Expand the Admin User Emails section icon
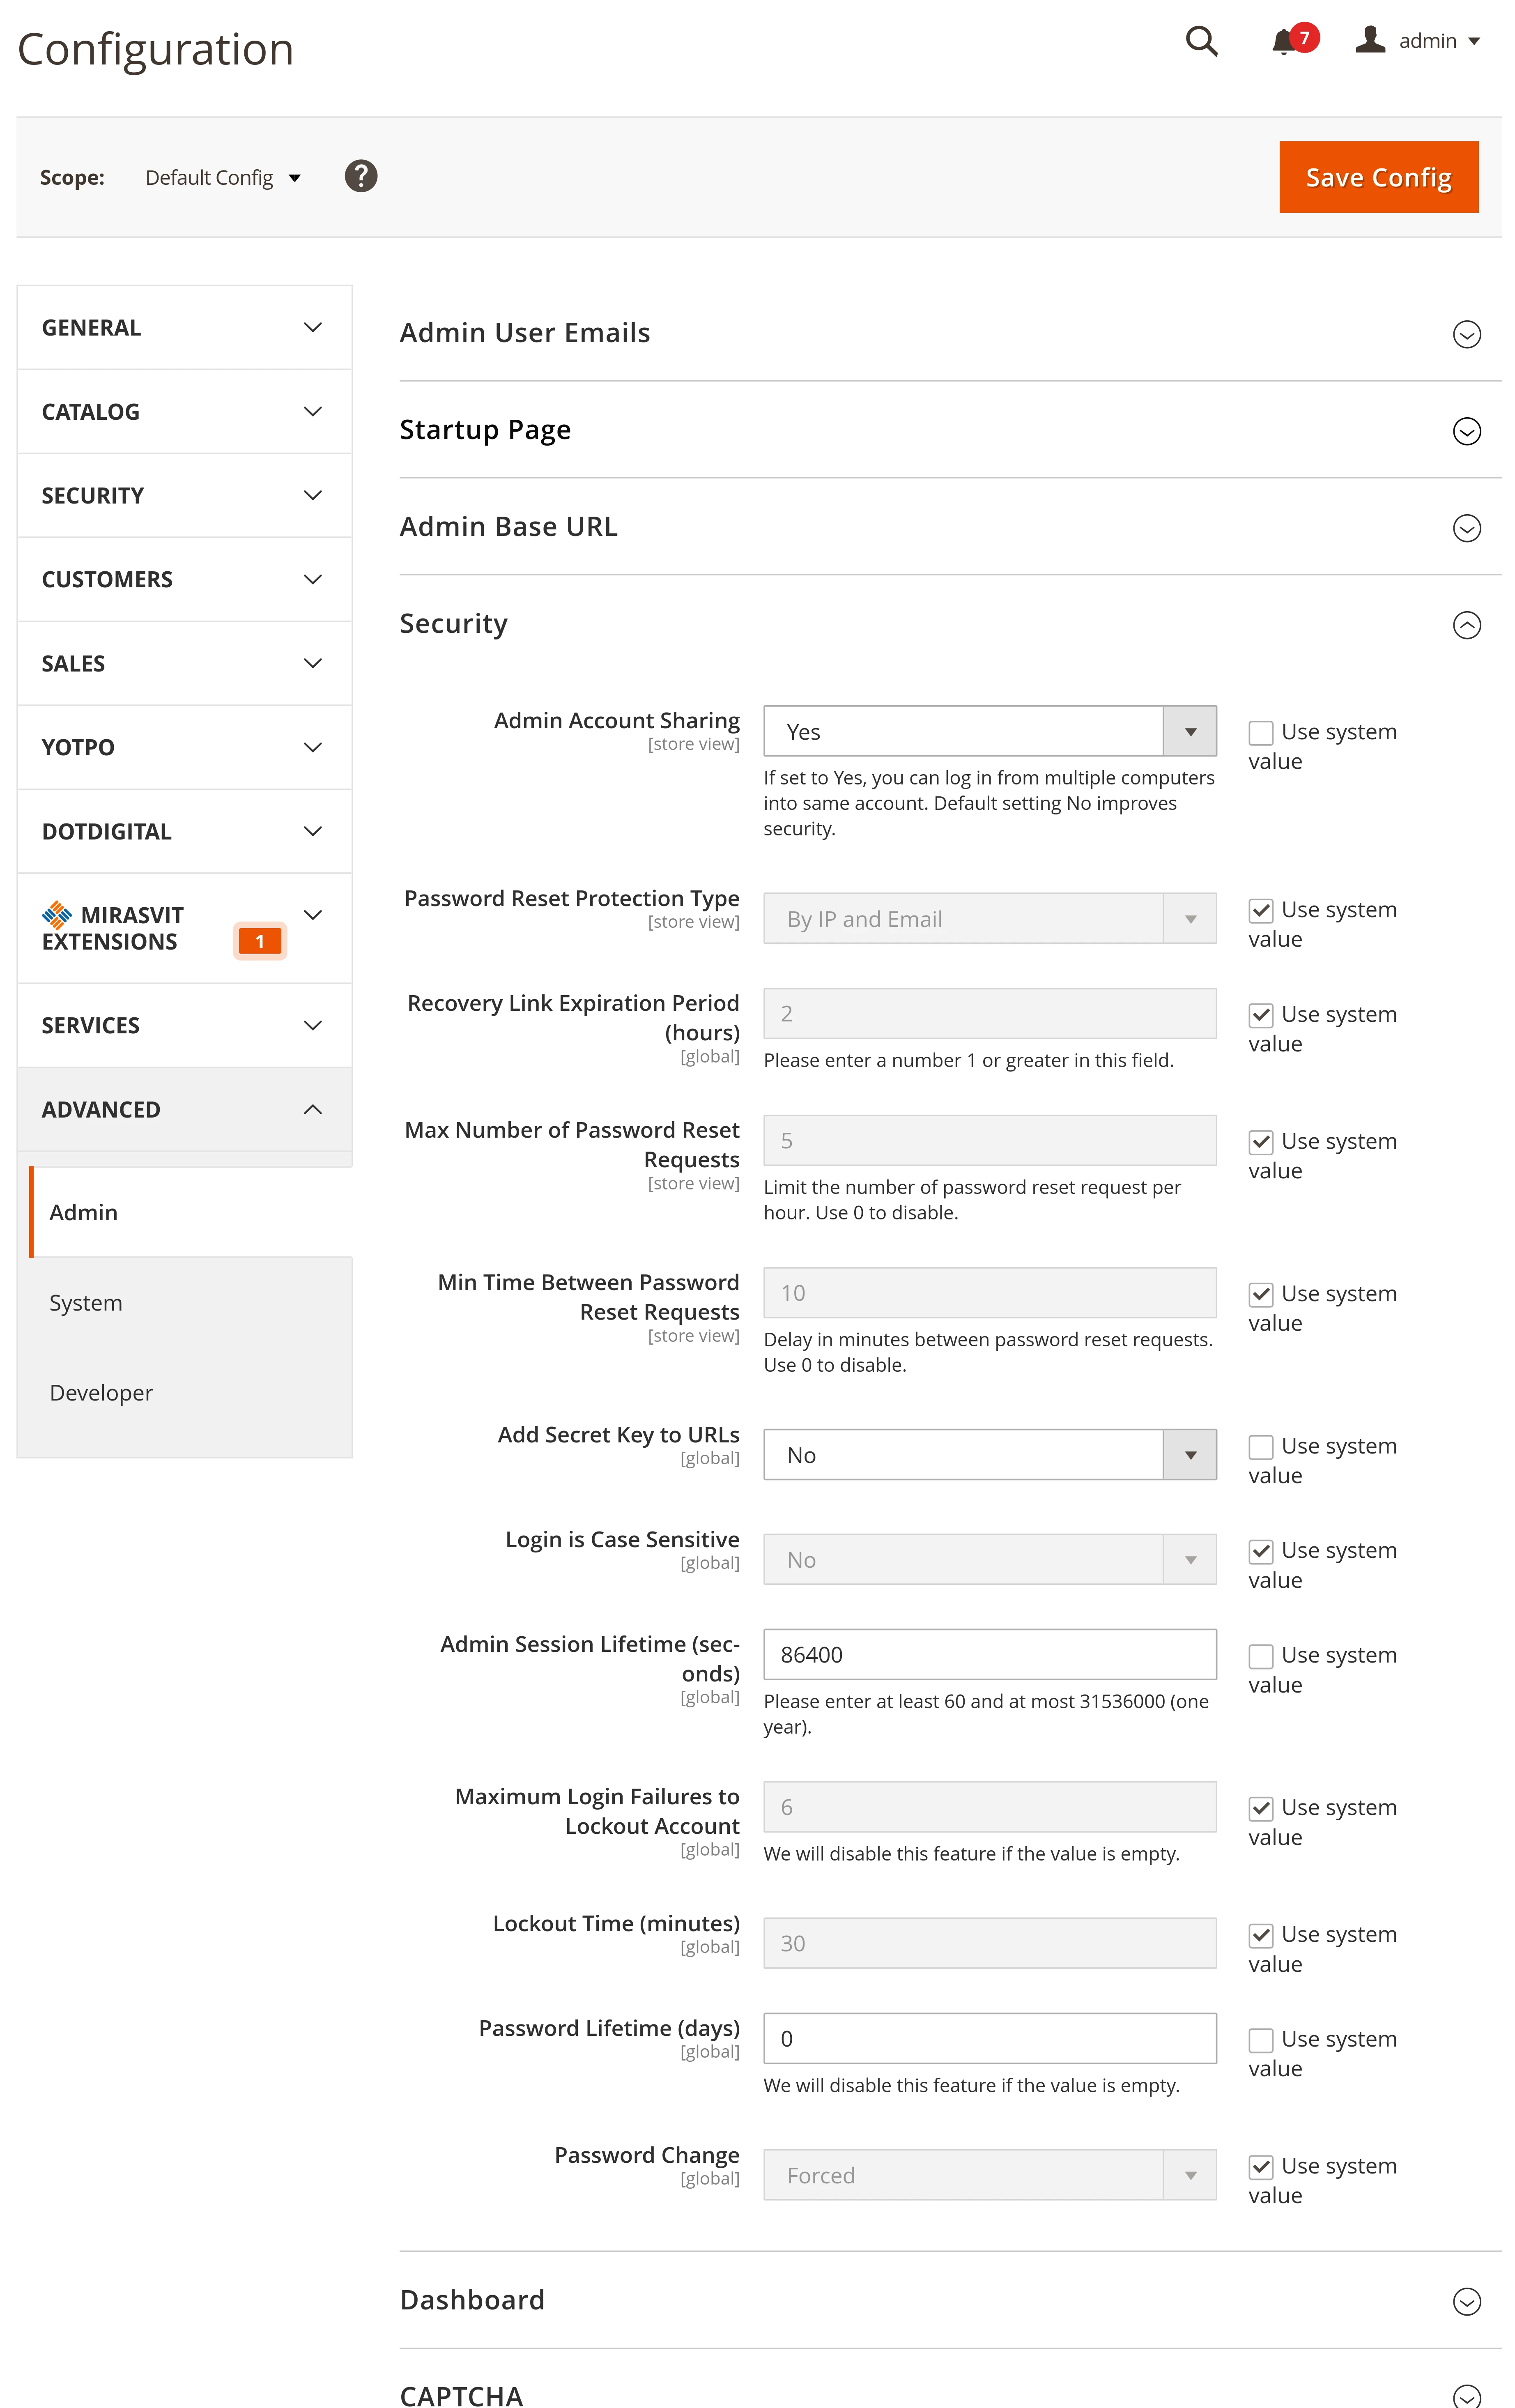 1466,334
